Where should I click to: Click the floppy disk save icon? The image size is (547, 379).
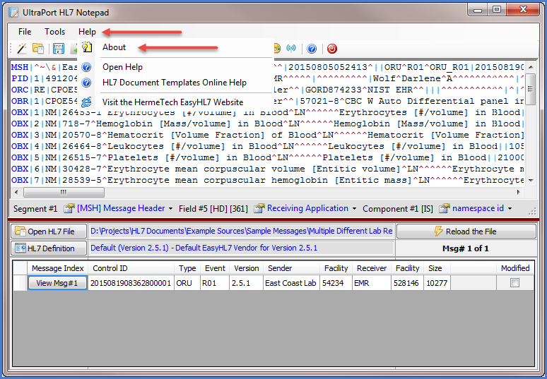tap(58, 49)
